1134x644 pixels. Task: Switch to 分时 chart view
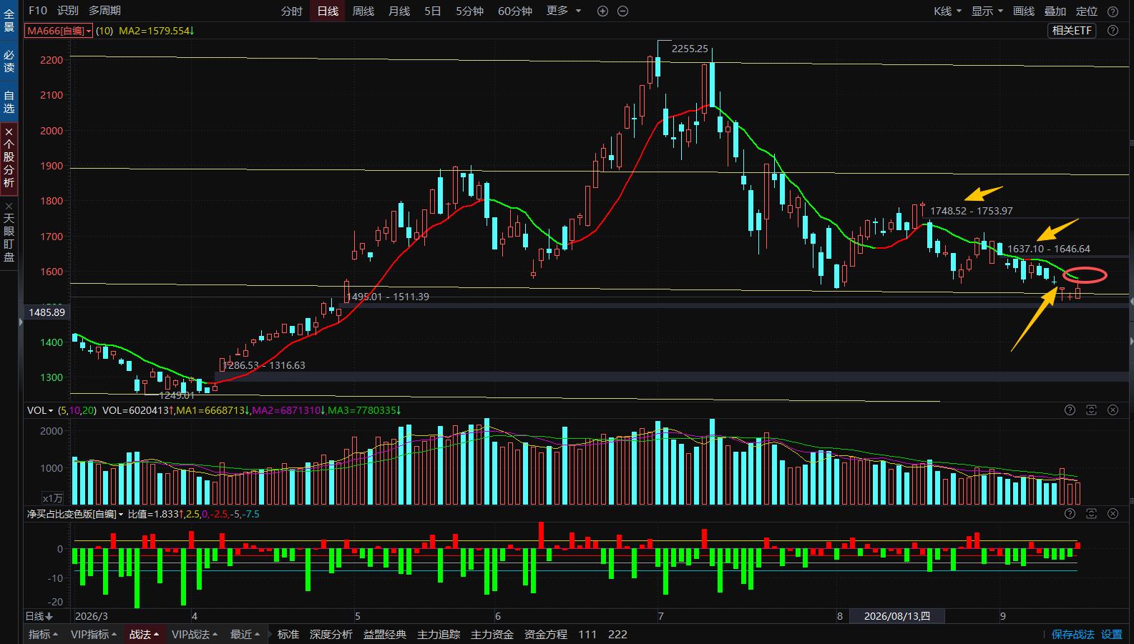click(292, 11)
